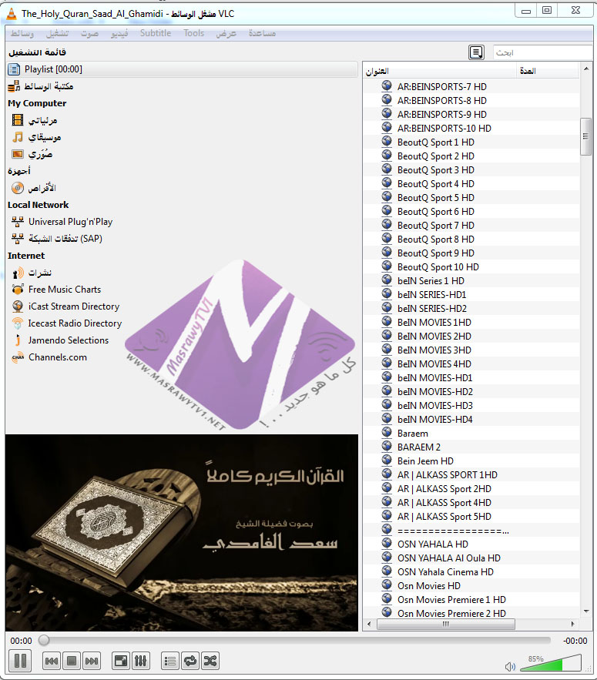This screenshot has height=680, width=597.
Task: Open the Subtitle menu
Action: pos(156,33)
